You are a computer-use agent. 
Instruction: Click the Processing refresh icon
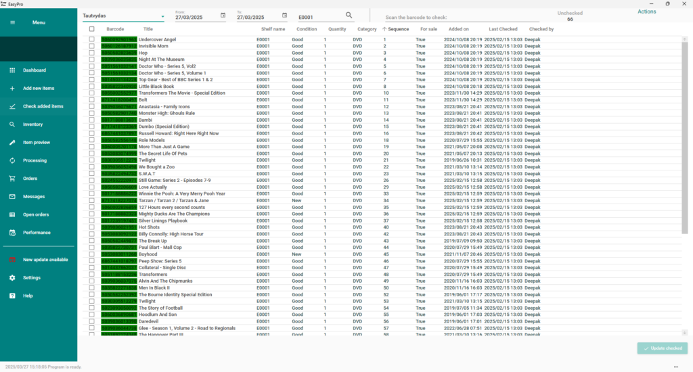point(12,161)
